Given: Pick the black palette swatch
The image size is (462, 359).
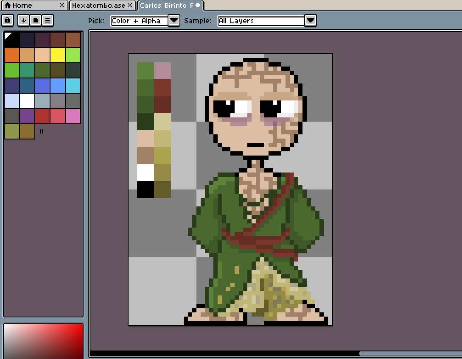Looking at the screenshot, I should [12, 40].
